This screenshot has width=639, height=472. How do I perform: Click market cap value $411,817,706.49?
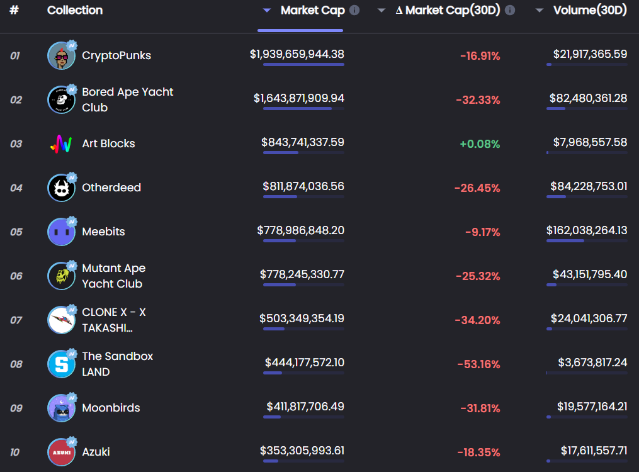pos(305,407)
